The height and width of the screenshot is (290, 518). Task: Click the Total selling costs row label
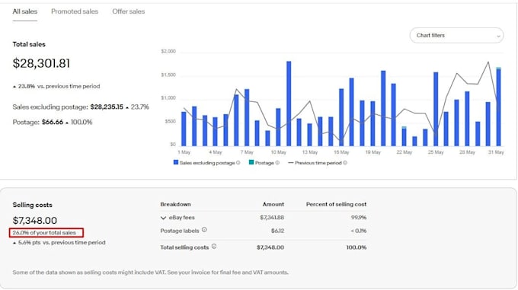184,247
